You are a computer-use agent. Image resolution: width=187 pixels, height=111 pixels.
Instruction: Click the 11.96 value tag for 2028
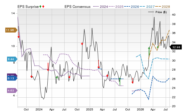pyautogui.click(x=11, y=30)
